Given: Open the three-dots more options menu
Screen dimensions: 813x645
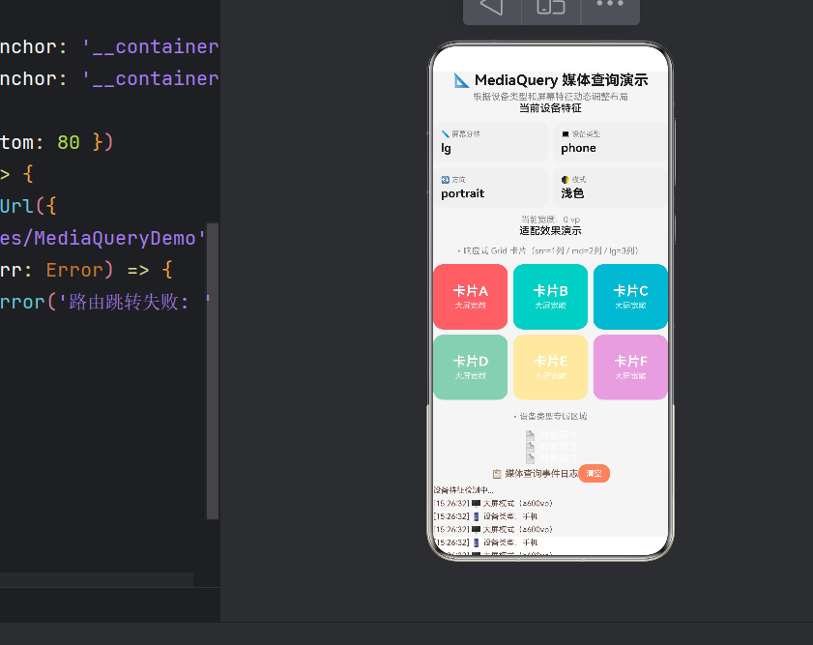Looking at the screenshot, I should click(x=610, y=4).
